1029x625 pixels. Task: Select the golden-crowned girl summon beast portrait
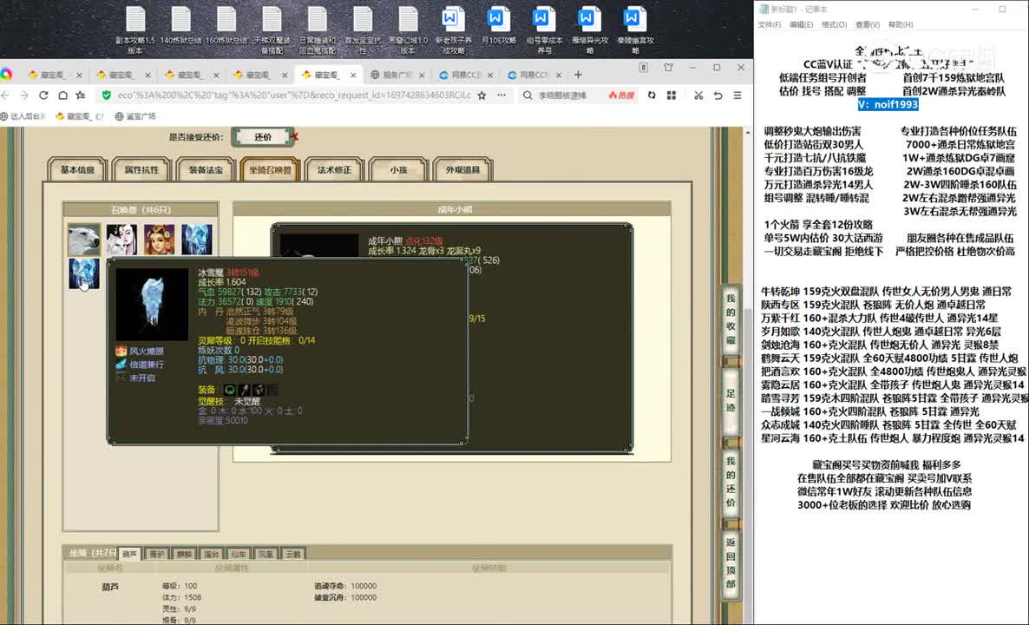[x=160, y=240]
